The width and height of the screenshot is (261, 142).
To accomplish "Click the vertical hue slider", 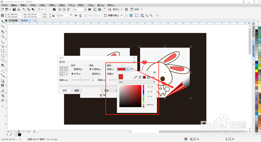I will (143, 96).
